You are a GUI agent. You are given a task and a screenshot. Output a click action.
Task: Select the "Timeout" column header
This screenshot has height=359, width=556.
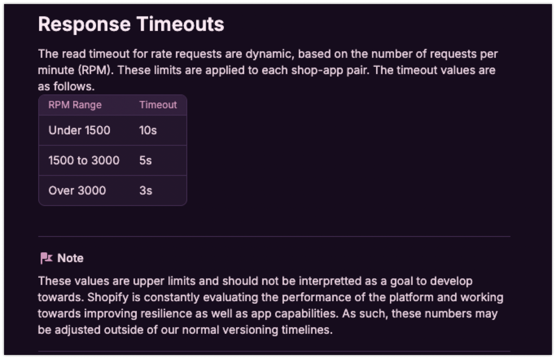pos(158,105)
